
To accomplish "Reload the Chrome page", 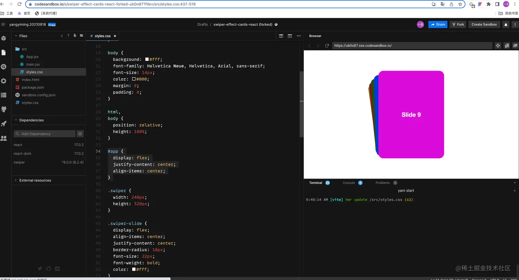I will pos(19,4).
